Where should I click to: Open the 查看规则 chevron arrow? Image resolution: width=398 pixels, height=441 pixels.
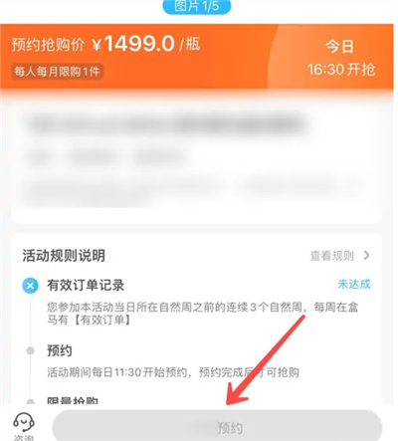(366, 255)
